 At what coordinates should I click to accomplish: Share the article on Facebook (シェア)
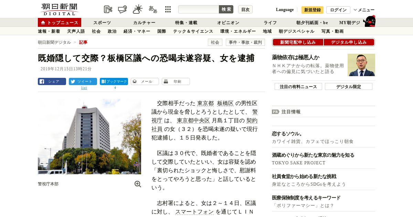[52, 82]
